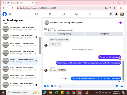This screenshot has height=95, width=127.
Task: Click the plus icon for more actions
Action: (x=45, y=86)
